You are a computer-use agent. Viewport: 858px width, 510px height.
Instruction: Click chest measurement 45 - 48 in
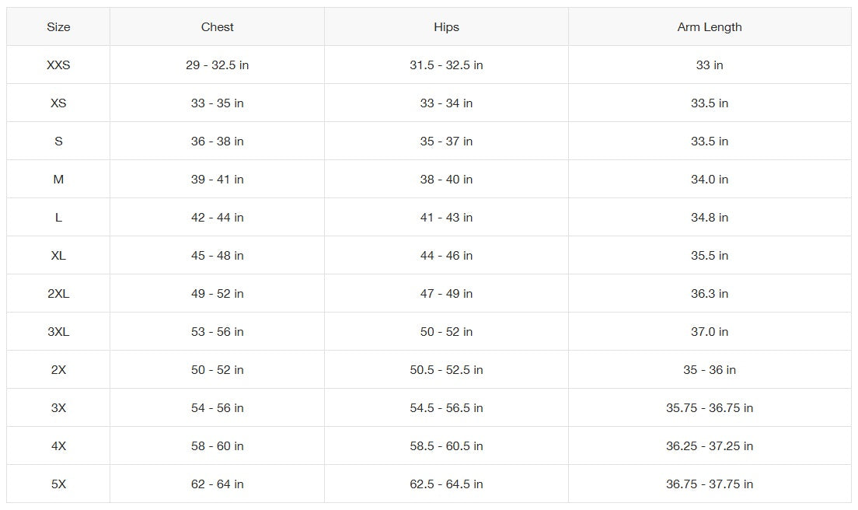coord(218,256)
